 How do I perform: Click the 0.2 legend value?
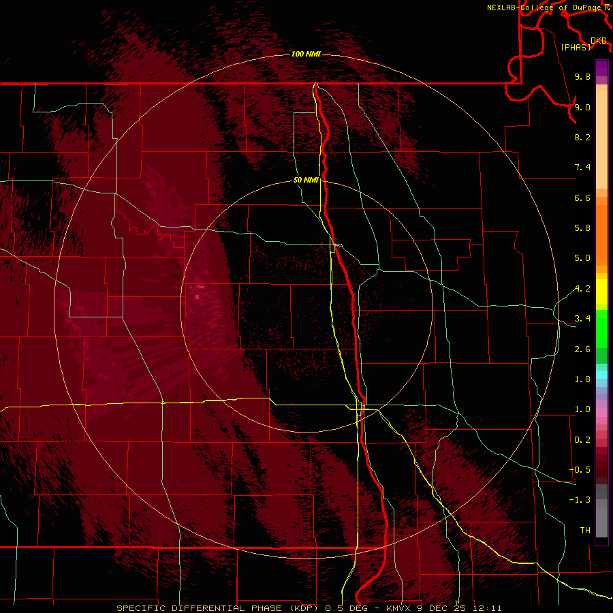582,440
